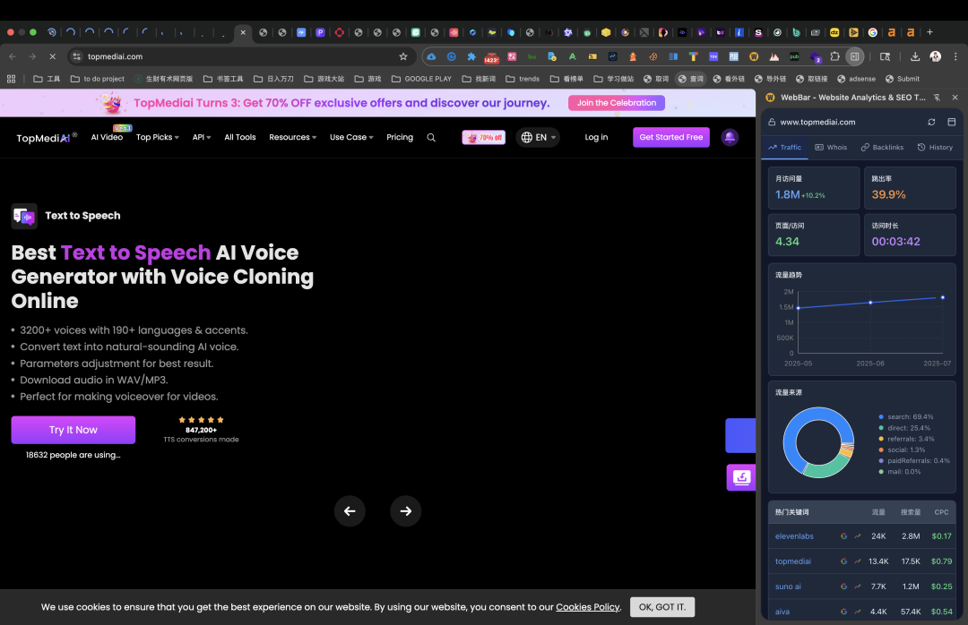Open the Cookies Policy link
The image size is (968, 625).
[x=588, y=607]
